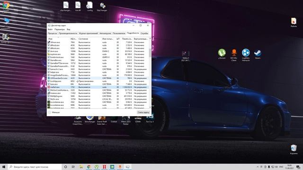Open the DipChanger desktop shortcut

(102, 7)
